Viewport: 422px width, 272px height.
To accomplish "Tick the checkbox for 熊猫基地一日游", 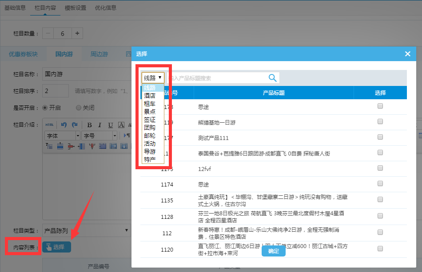I will [380, 122].
